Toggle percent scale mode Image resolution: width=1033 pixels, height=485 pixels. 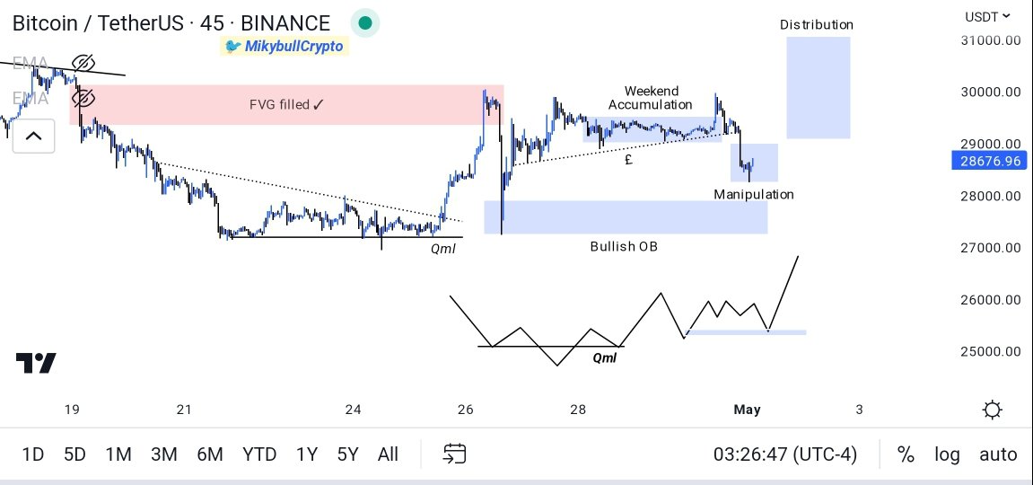[906, 454]
